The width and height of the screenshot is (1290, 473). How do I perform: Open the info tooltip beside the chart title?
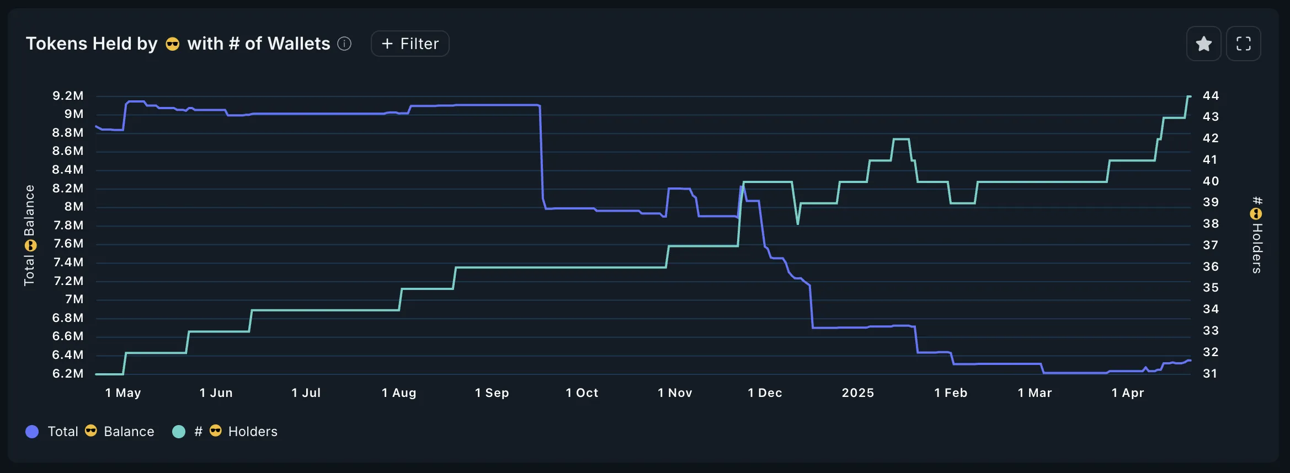tap(345, 44)
